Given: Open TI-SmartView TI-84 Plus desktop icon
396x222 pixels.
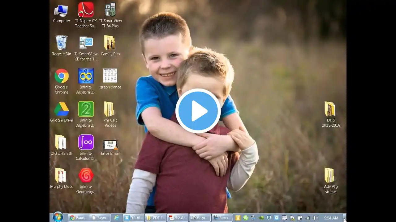Looking at the screenshot, I should coord(110,10).
